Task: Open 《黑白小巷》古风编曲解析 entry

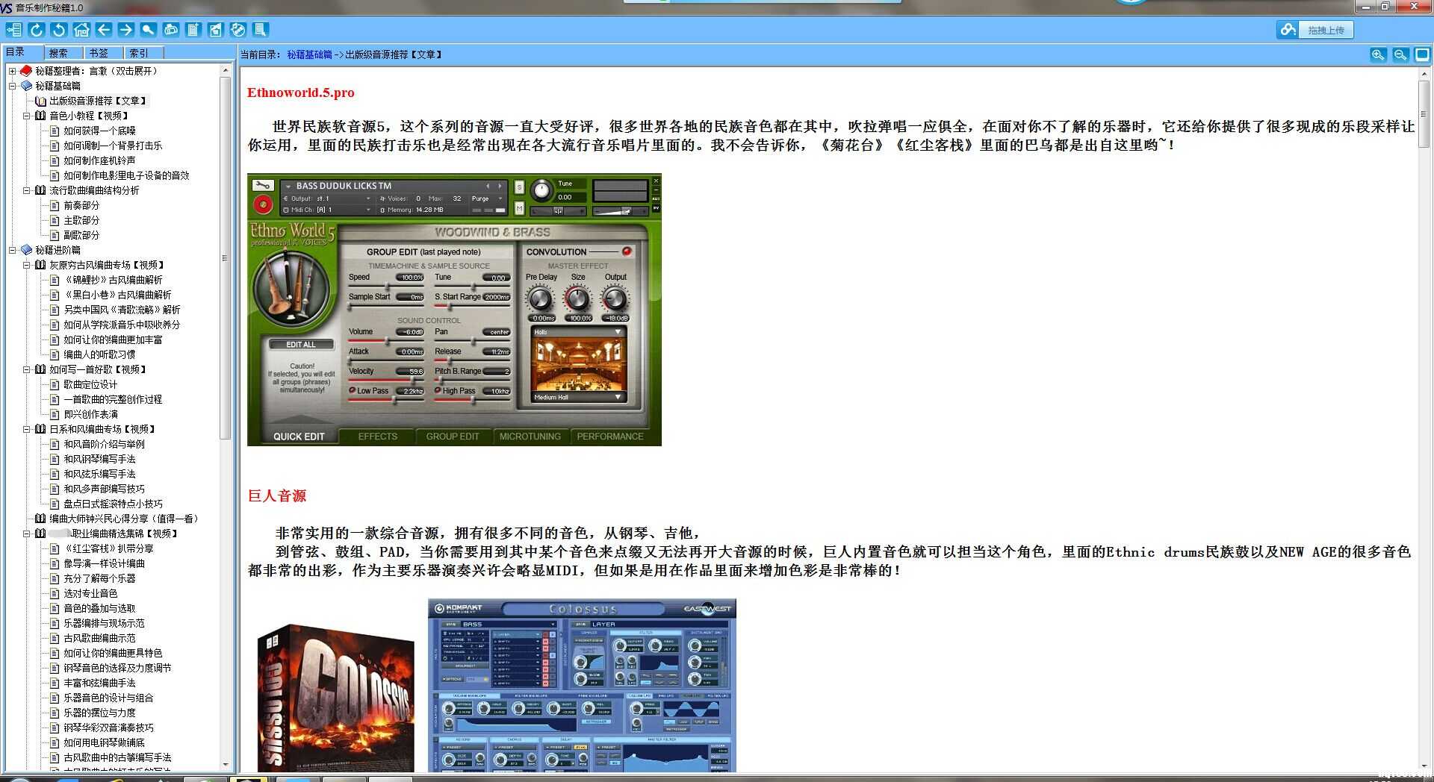Action: coord(117,295)
